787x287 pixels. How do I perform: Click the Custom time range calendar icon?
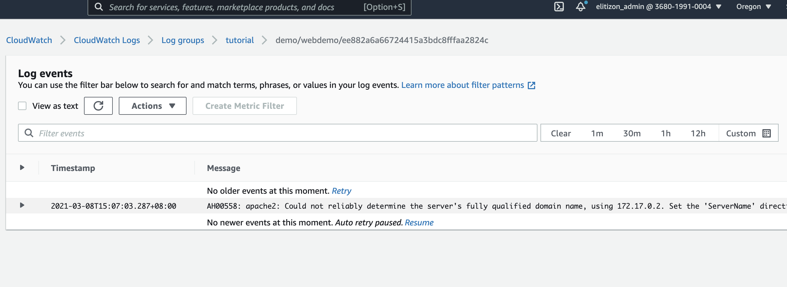coord(766,133)
